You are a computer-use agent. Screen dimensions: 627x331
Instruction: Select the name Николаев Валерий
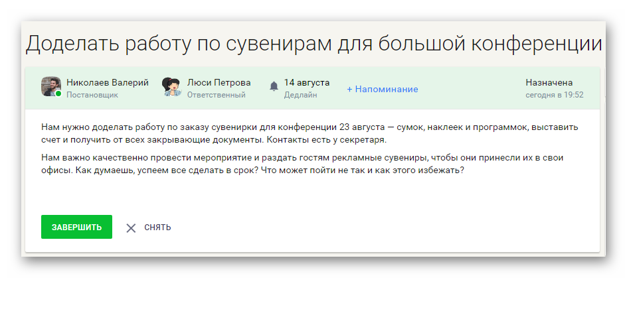[107, 82]
